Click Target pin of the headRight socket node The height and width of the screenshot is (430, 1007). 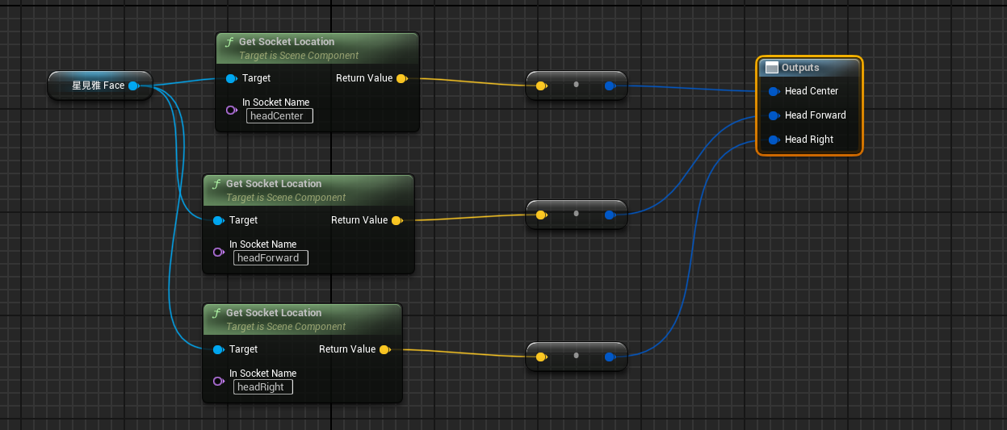coord(218,349)
